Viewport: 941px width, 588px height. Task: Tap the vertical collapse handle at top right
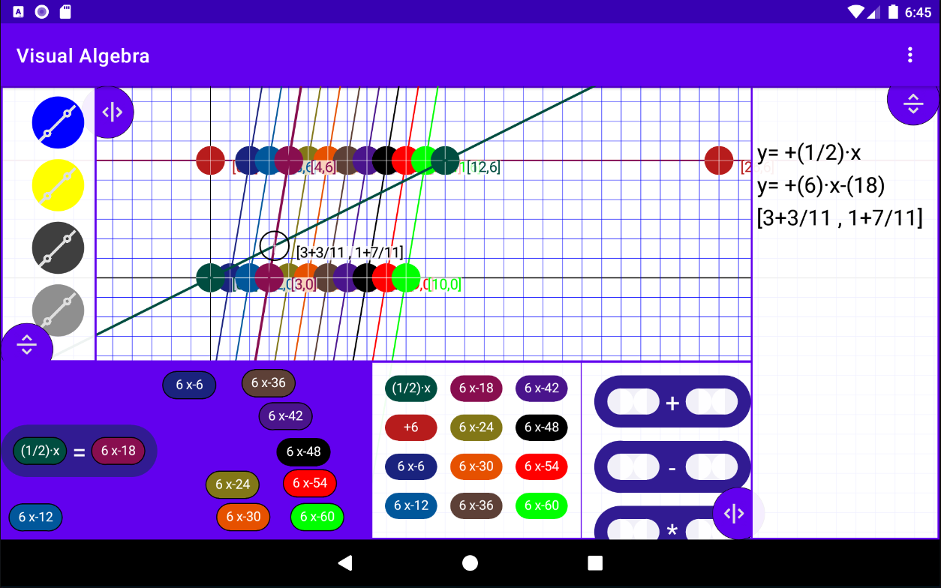pos(912,103)
